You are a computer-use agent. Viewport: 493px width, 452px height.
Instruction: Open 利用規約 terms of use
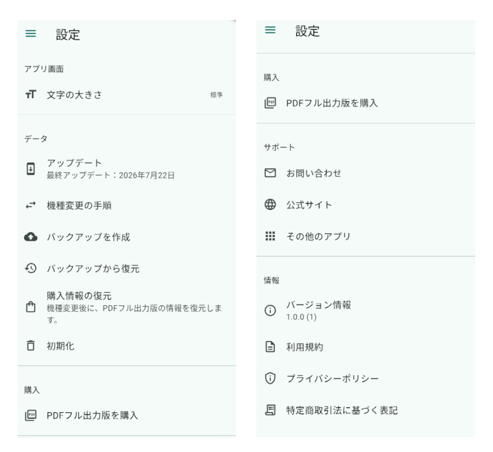(x=365, y=347)
